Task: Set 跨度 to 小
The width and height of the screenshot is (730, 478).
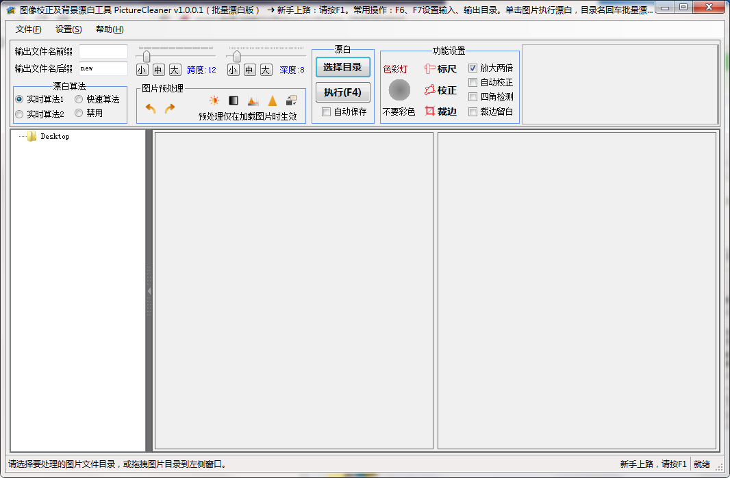Action: click(x=142, y=70)
